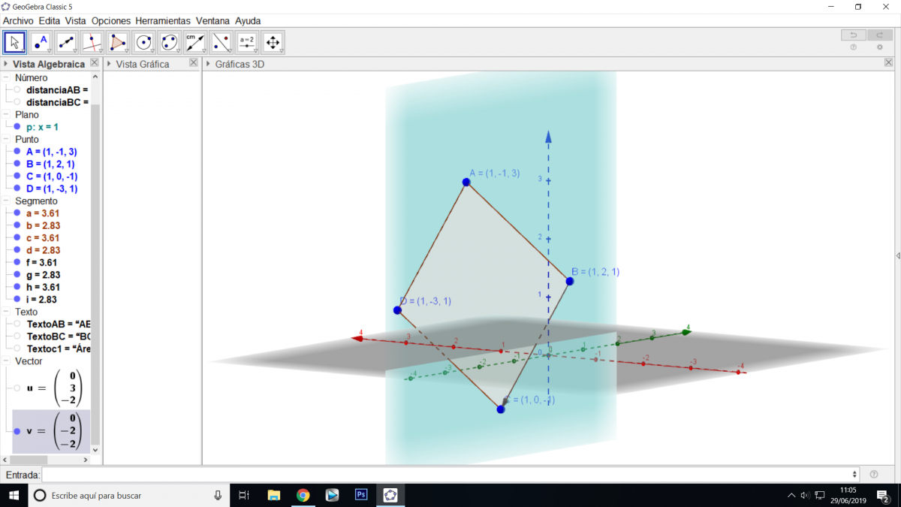Open Chrome from the taskbar

click(x=303, y=495)
